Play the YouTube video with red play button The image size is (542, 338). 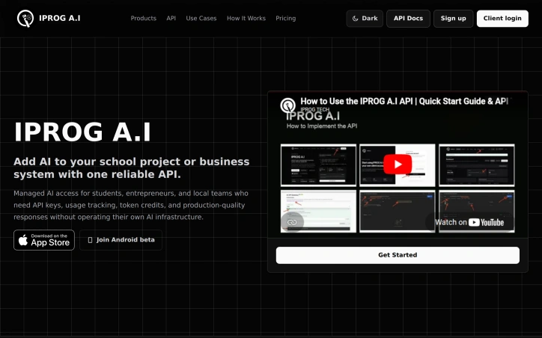pyautogui.click(x=398, y=165)
